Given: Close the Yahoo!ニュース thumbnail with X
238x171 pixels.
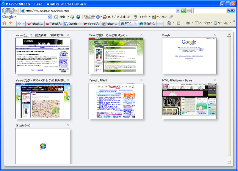Looking at the screenshot, I should [68, 35].
